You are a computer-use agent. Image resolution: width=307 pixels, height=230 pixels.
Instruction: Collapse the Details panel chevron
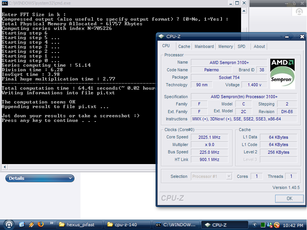pos(70,178)
